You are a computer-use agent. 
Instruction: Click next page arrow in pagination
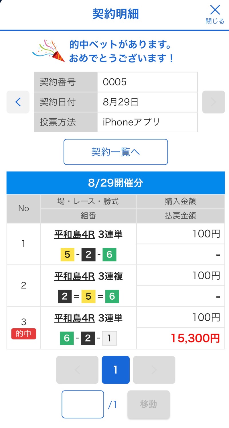coord(154,370)
